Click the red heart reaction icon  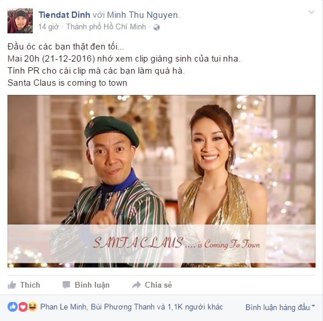[x=22, y=307]
